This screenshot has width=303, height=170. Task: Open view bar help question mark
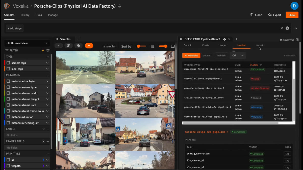point(287,28)
